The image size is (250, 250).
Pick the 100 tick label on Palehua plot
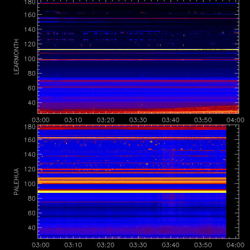coord(30,184)
